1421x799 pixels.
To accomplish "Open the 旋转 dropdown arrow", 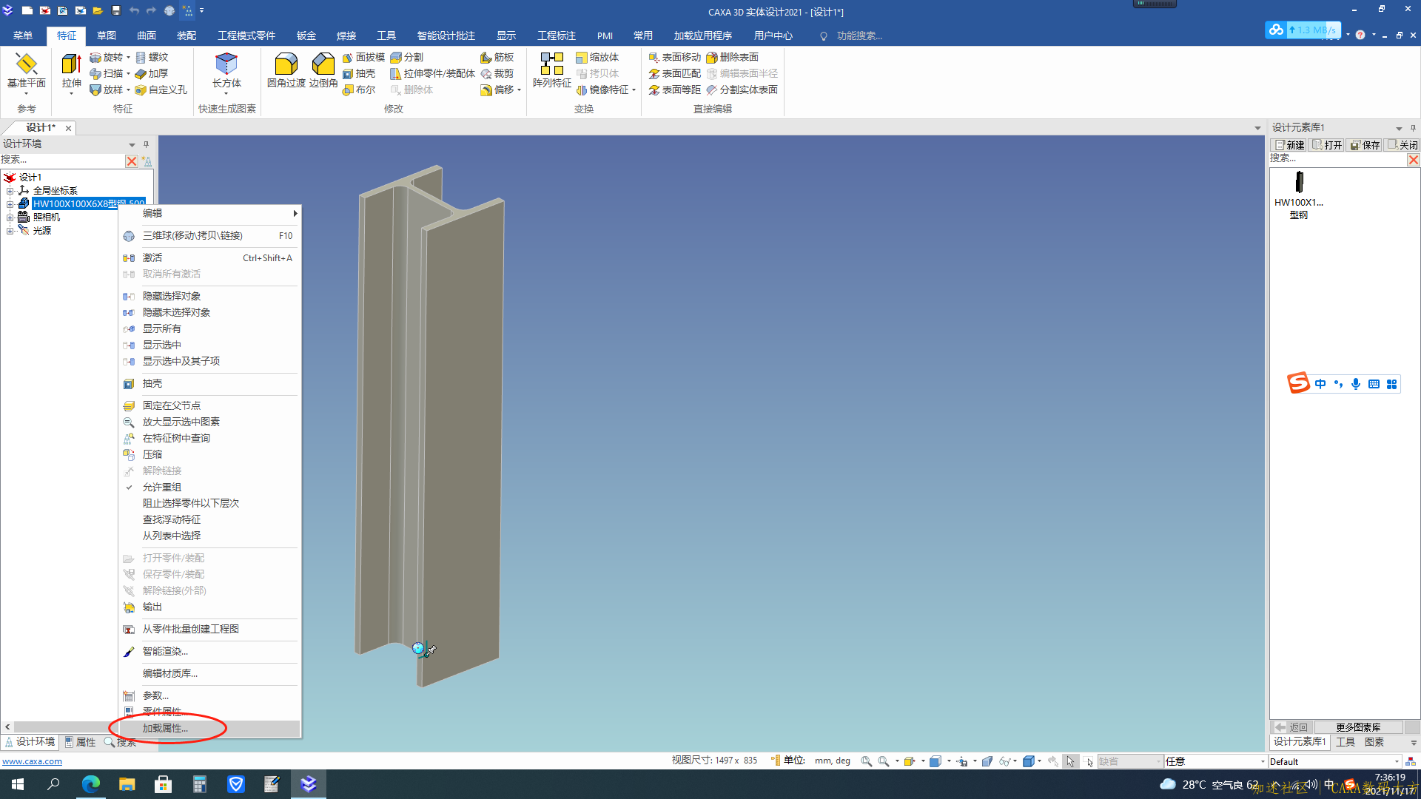I will 128,57.
